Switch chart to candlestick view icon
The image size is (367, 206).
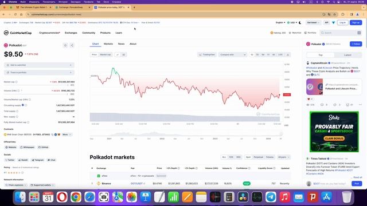[124, 55]
